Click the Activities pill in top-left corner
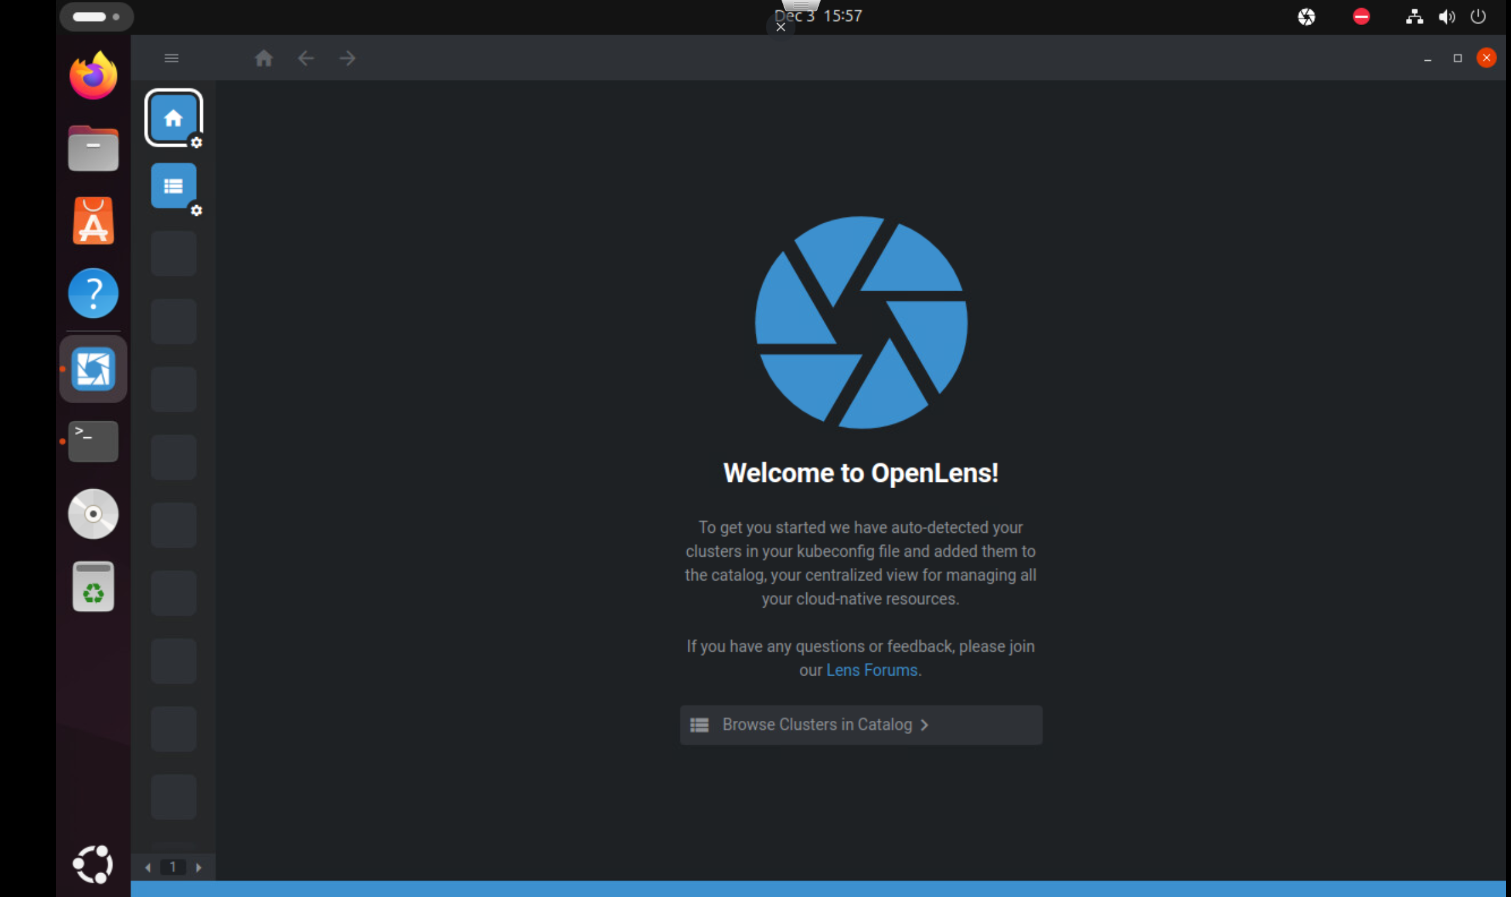Image resolution: width=1511 pixels, height=897 pixels. click(96, 16)
